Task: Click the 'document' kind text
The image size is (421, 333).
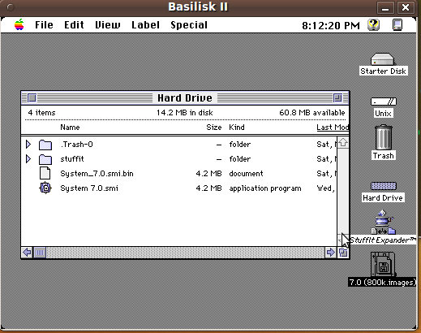Action: point(246,174)
